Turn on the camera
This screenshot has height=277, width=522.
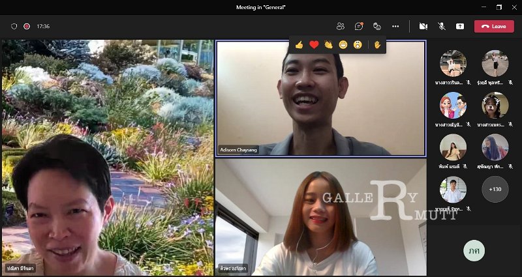click(x=423, y=26)
